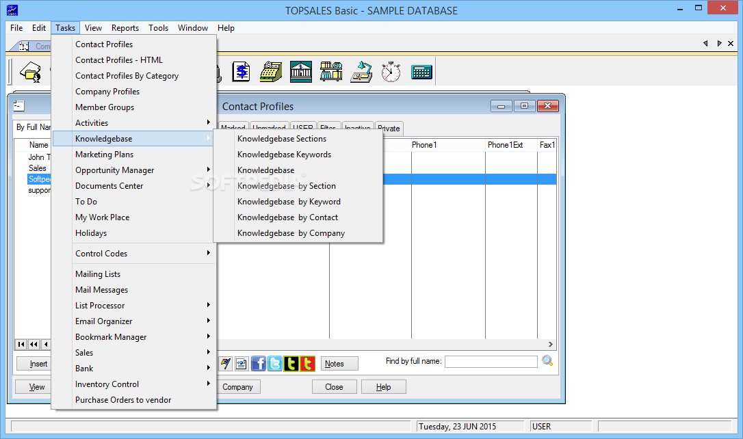Open the bank building toolbar icon
The height and width of the screenshot is (439, 743).
[301, 72]
